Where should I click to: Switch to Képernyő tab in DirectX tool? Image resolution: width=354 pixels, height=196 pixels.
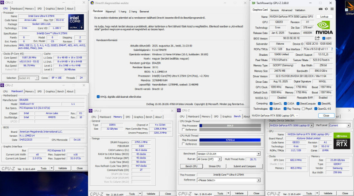(111, 12)
